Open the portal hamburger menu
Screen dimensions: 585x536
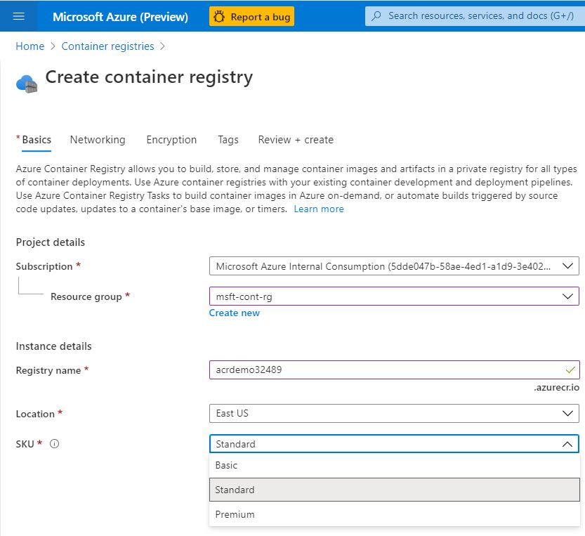19,15
